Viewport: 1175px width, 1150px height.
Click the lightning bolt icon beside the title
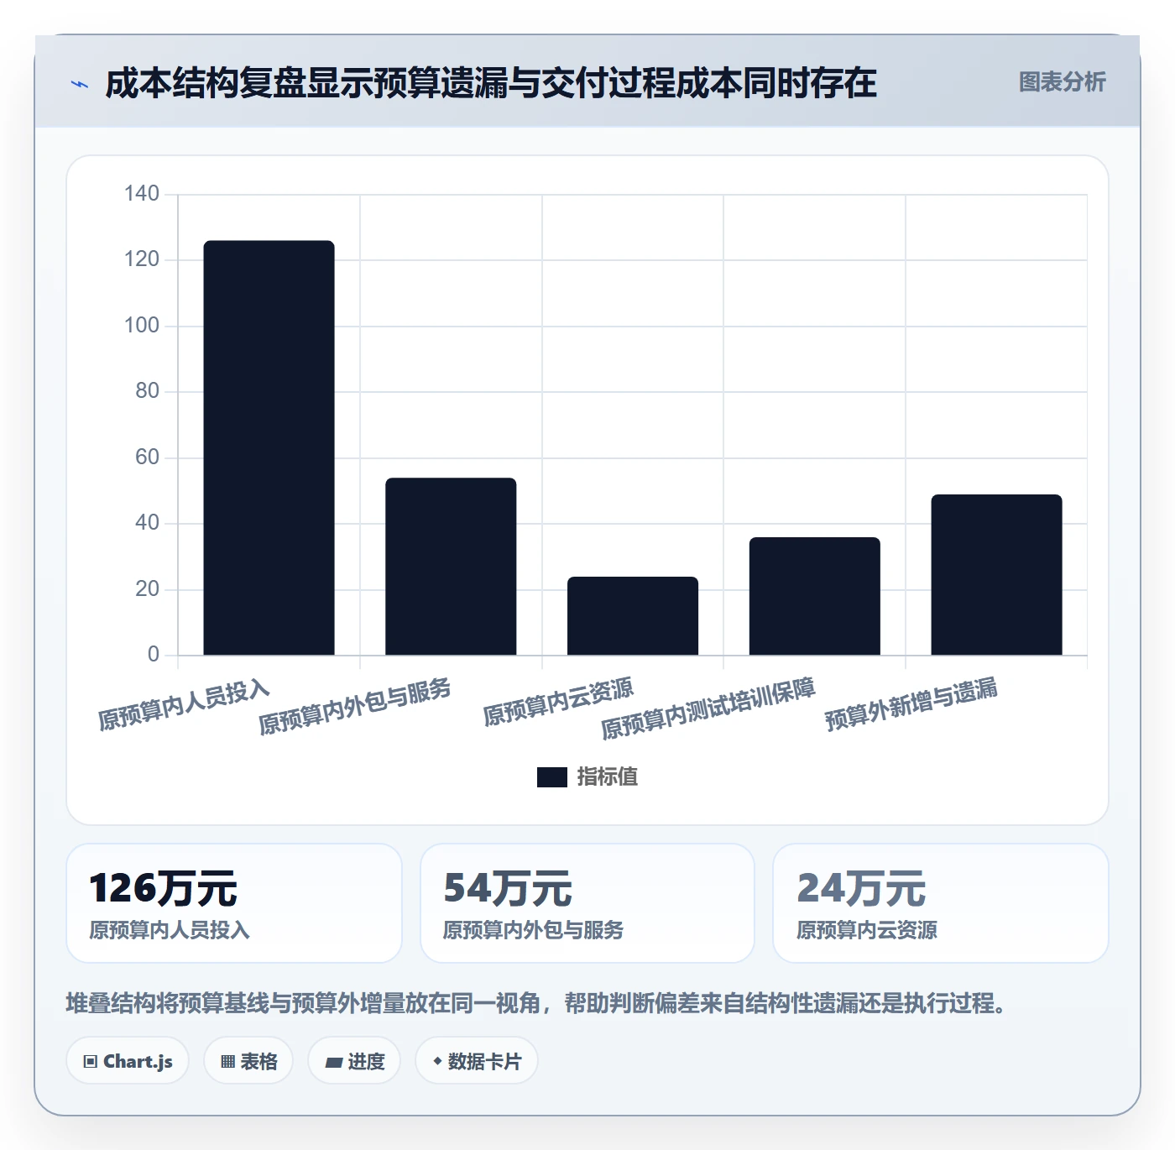(x=80, y=84)
